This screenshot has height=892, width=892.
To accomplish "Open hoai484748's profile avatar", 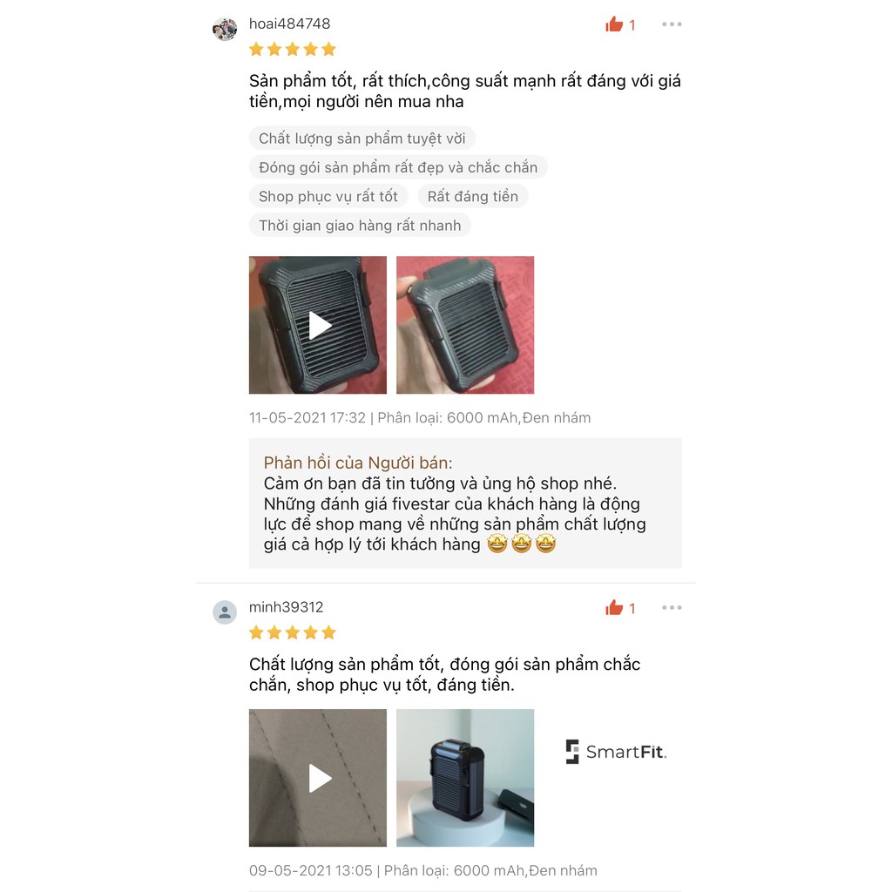I will pyautogui.click(x=225, y=29).
